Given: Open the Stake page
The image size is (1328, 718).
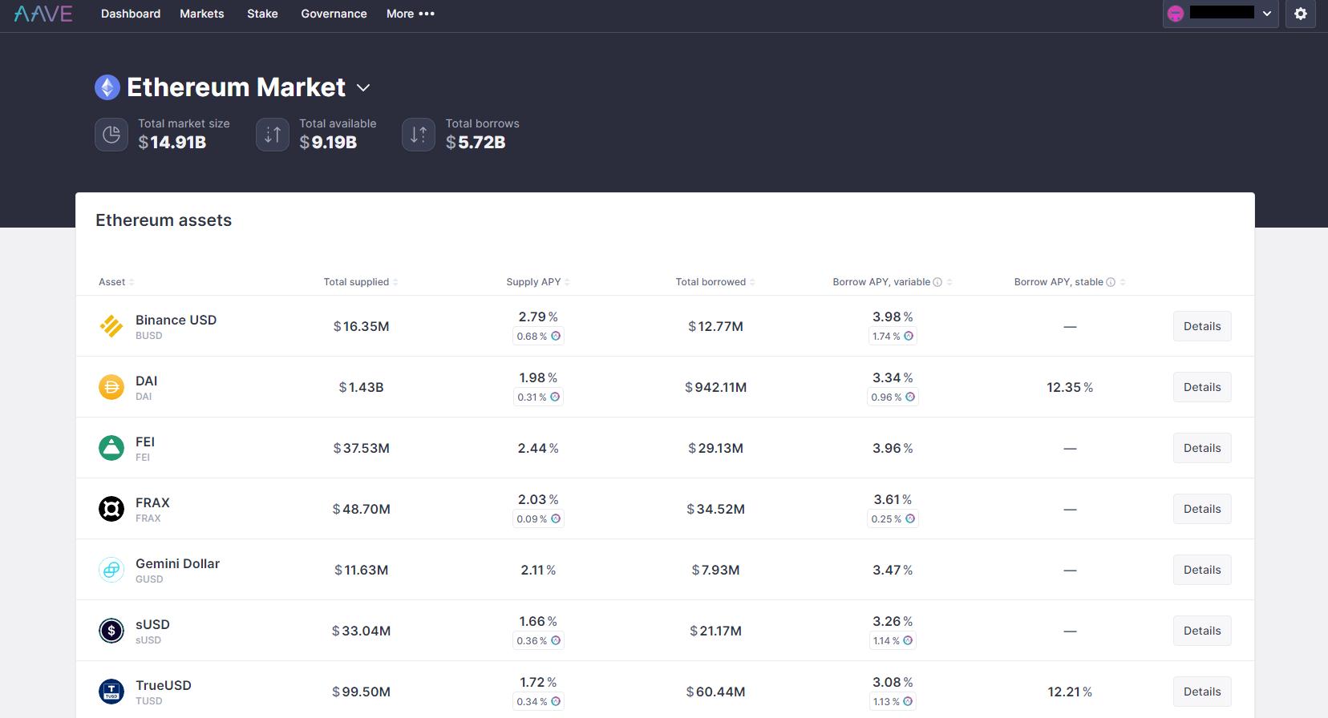Looking at the screenshot, I should pyautogui.click(x=262, y=14).
